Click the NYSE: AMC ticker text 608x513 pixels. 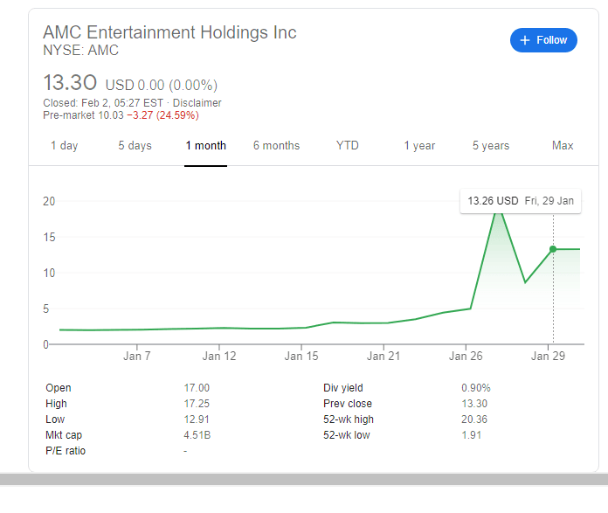(80, 51)
